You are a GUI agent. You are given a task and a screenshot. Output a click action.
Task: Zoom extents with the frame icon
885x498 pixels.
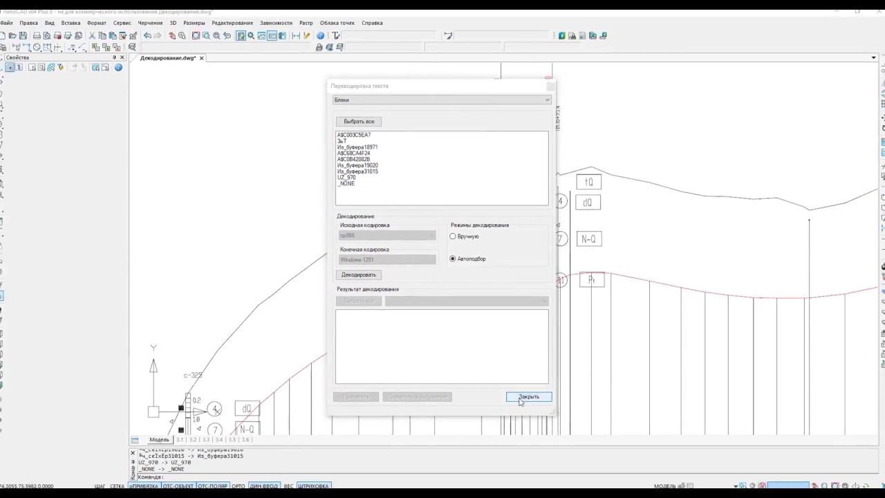tap(196, 36)
